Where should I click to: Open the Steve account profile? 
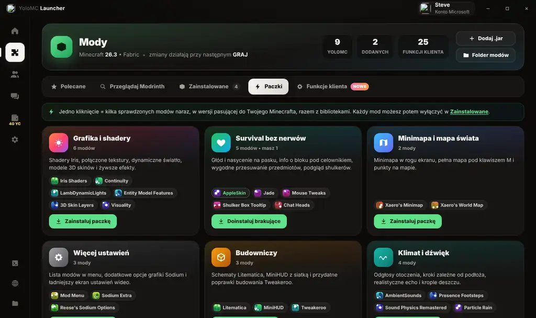point(447,8)
